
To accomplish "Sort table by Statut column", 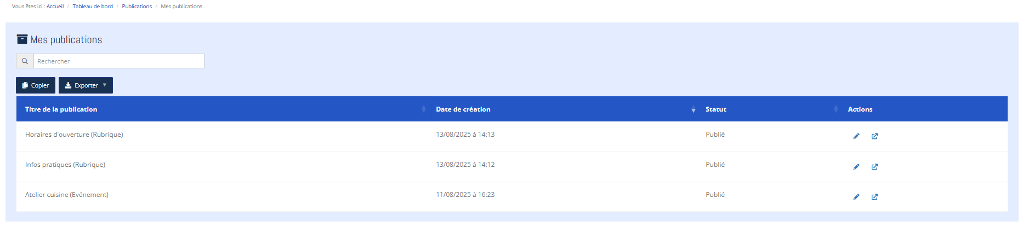I will [716, 109].
